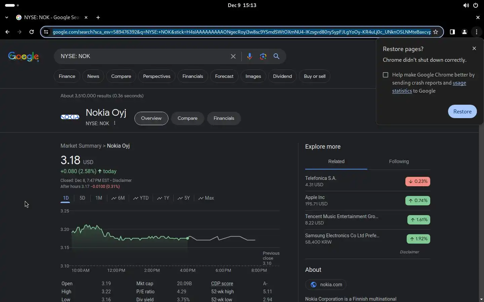
Task: Open Samsung Electronics stock row
Action: click(367, 239)
